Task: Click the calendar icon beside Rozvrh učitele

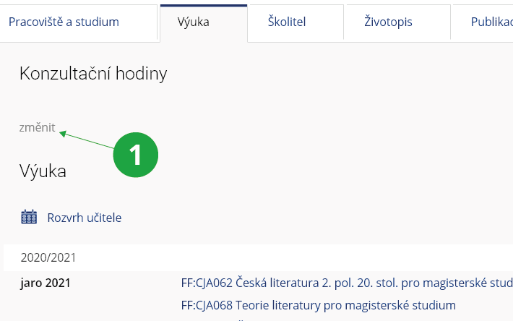Action: pos(29,217)
